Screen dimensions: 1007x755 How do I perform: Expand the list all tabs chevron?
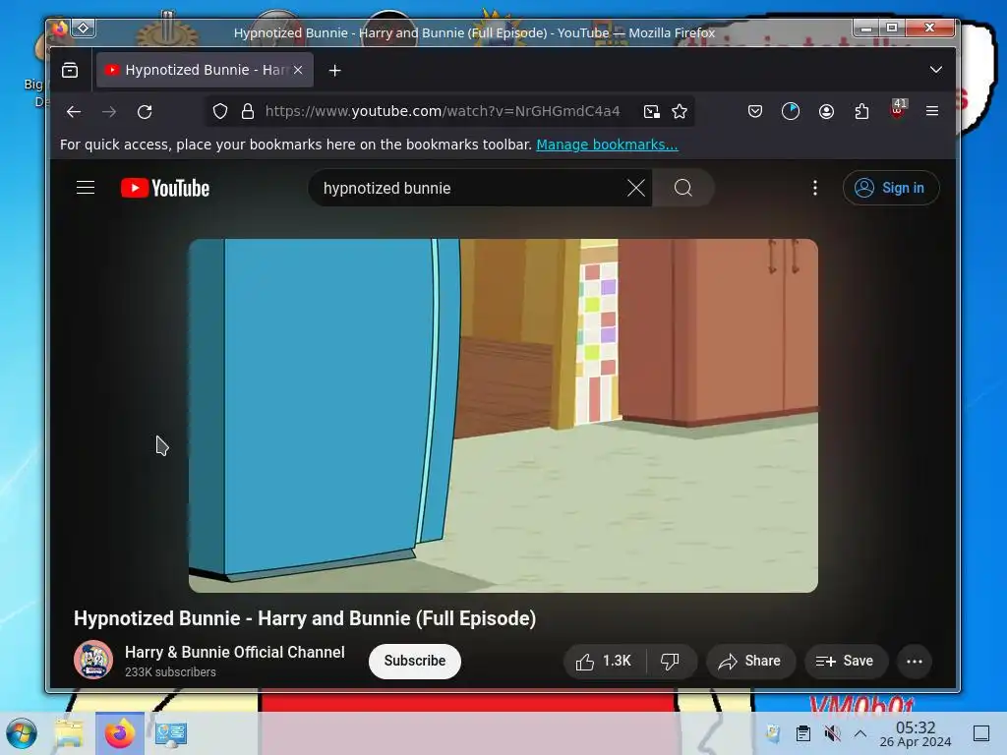point(936,70)
